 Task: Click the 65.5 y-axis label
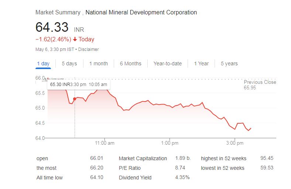(40, 93)
